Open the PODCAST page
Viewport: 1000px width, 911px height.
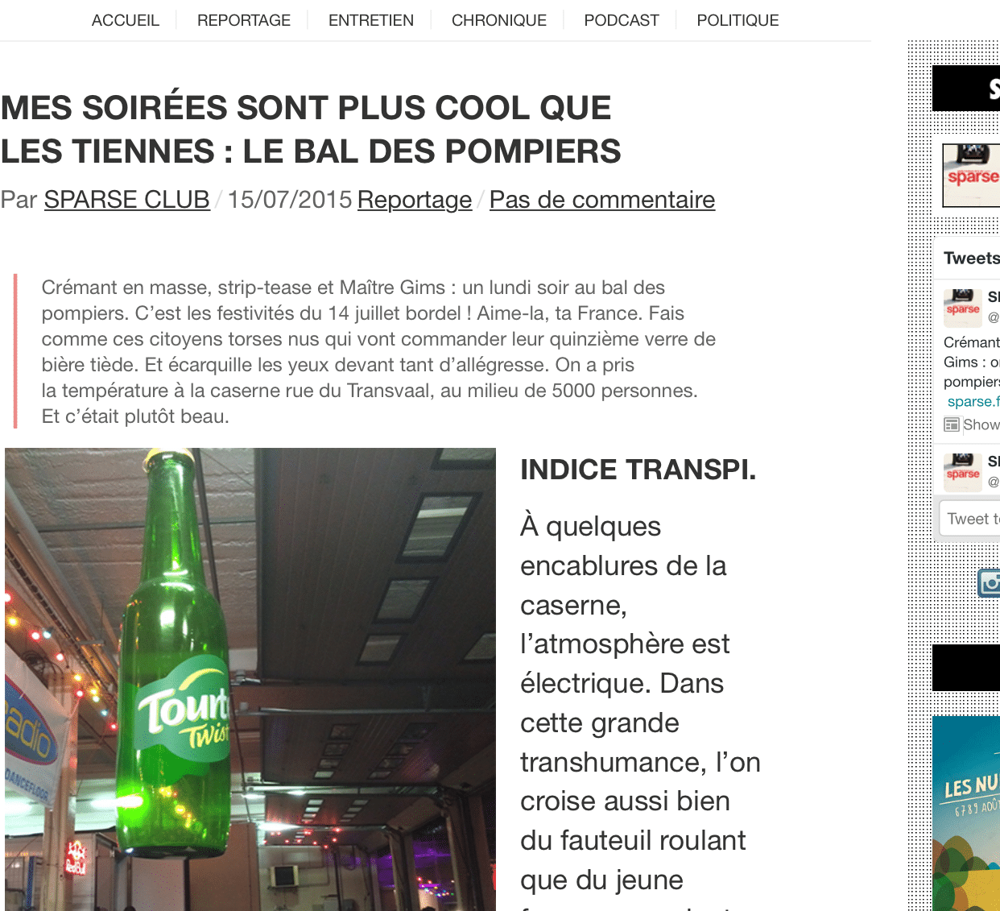pos(622,20)
